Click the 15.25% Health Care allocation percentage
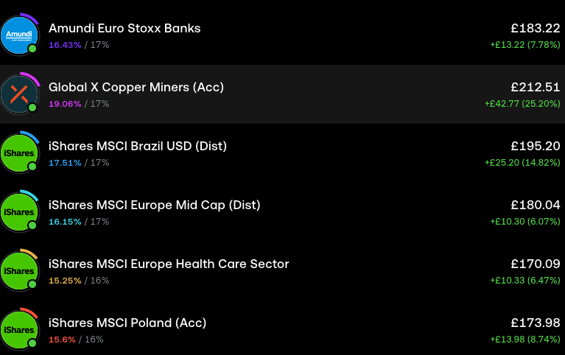The width and height of the screenshot is (565, 355). 65,281
